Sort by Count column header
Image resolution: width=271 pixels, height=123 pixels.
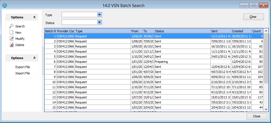[x=257, y=31]
